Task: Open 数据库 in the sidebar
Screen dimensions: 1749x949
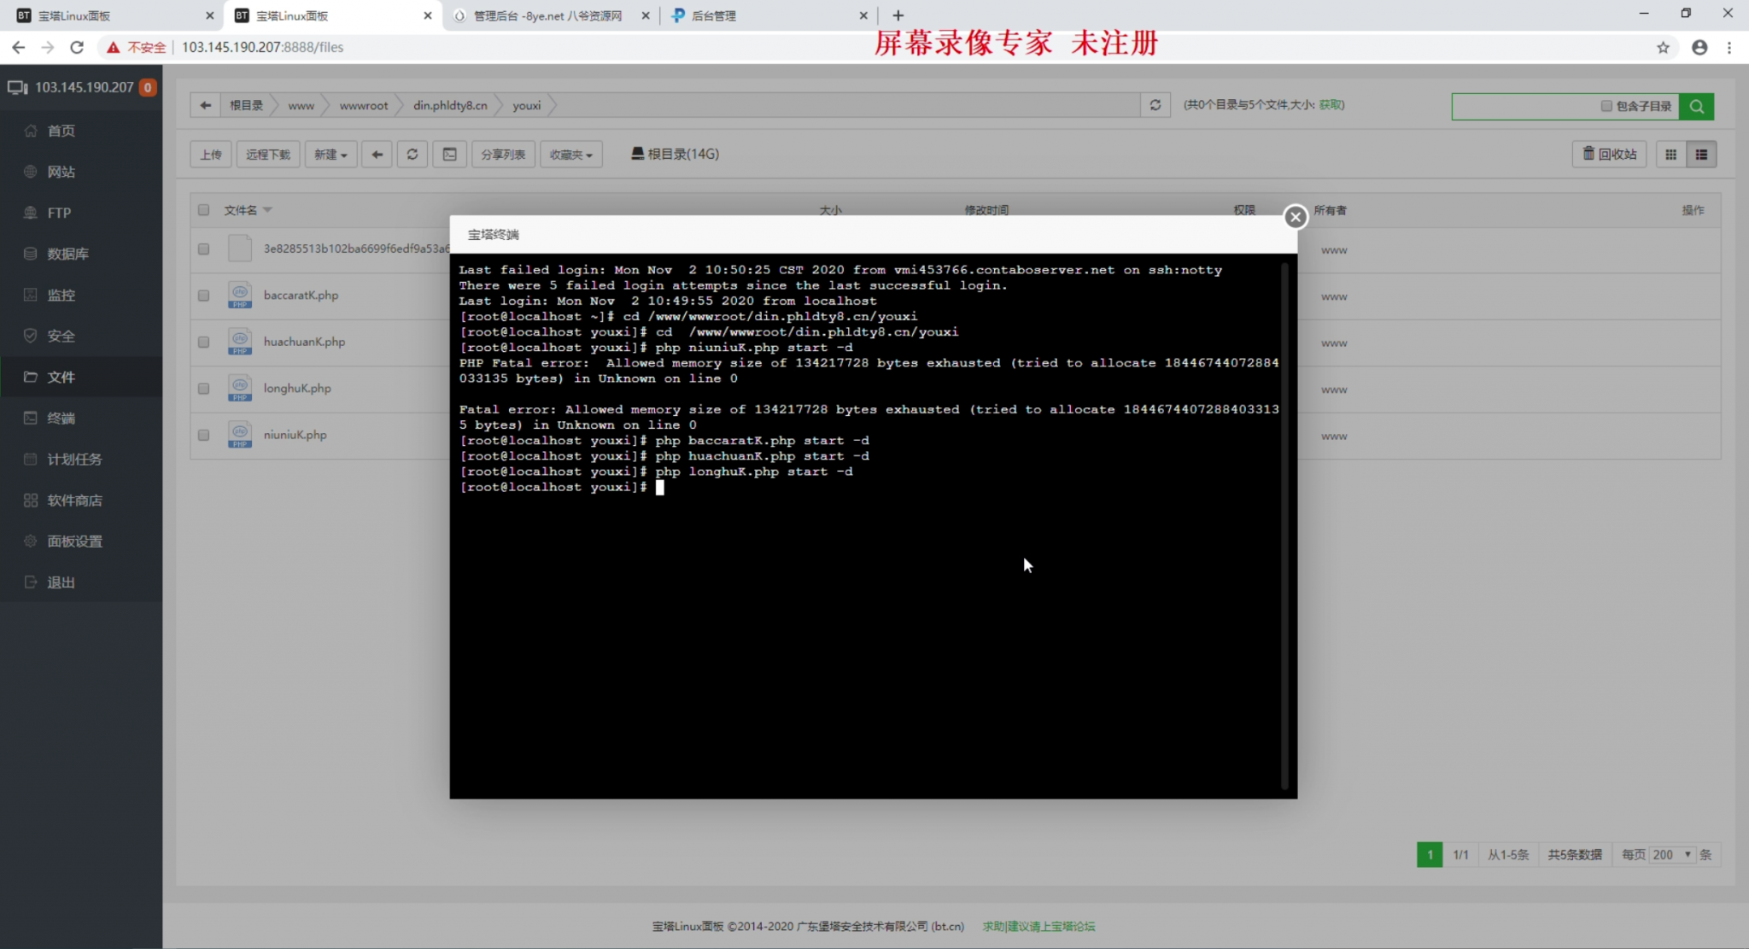Action: point(67,254)
